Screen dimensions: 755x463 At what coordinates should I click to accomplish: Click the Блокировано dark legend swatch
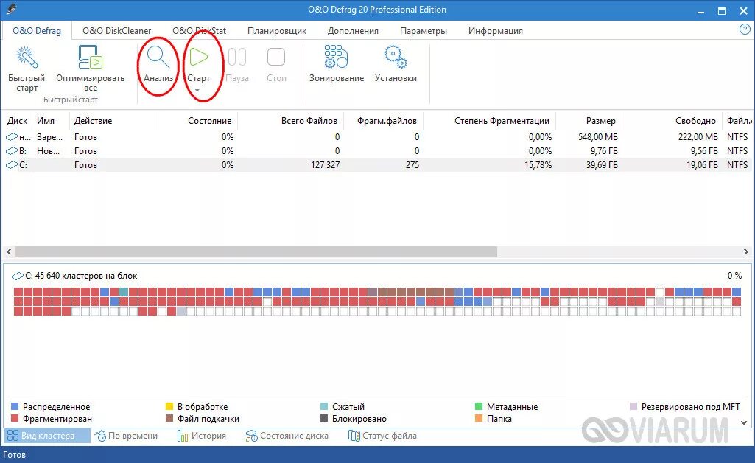324,419
